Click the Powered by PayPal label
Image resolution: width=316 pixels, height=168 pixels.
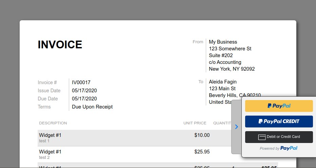pos(278,148)
